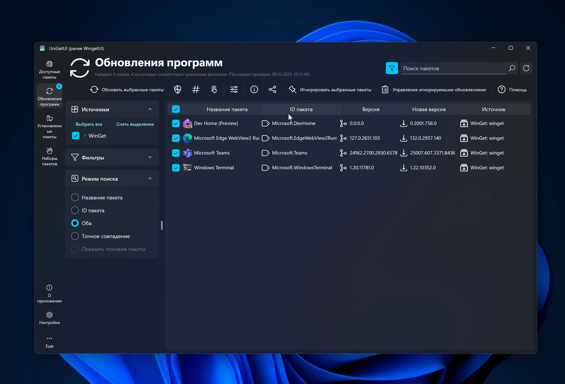This screenshot has width=565, height=384.
Task: Toggle the select-all packages header checkbox
Action: click(176, 109)
